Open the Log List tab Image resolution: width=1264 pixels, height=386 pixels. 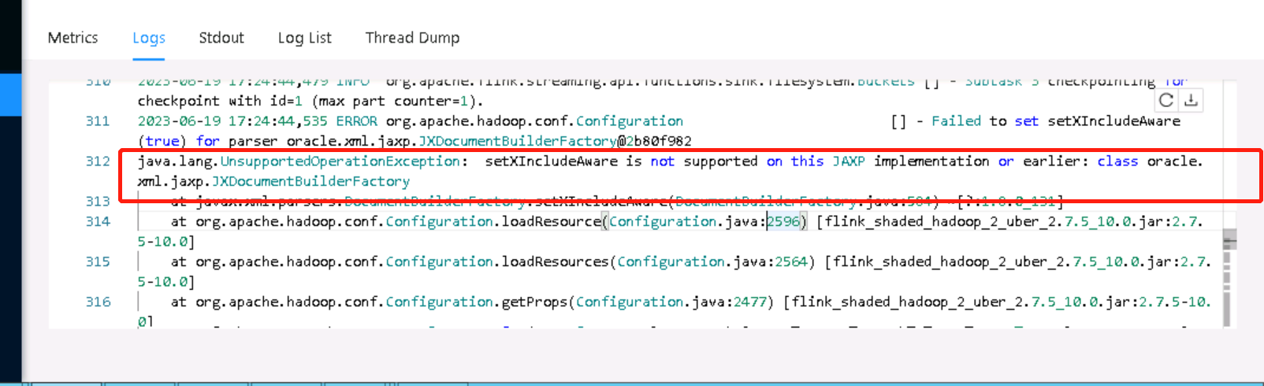tap(305, 38)
